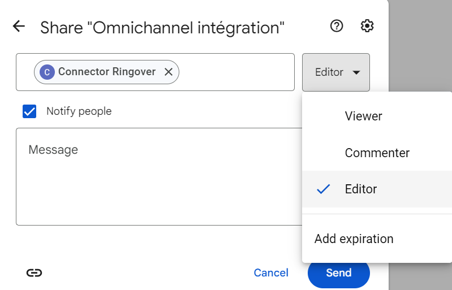Click the Notify people label text

[79, 111]
